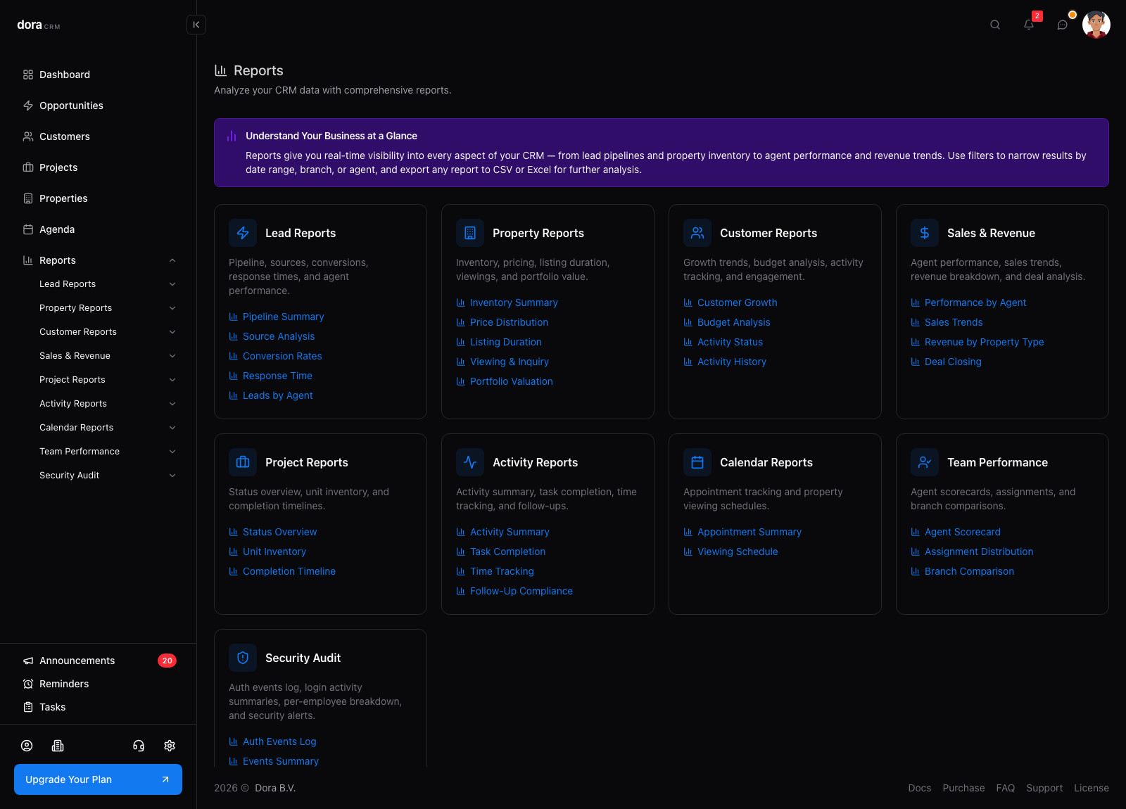
Task: Click the Activity Reports pulse card icon
Action: tap(470, 462)
